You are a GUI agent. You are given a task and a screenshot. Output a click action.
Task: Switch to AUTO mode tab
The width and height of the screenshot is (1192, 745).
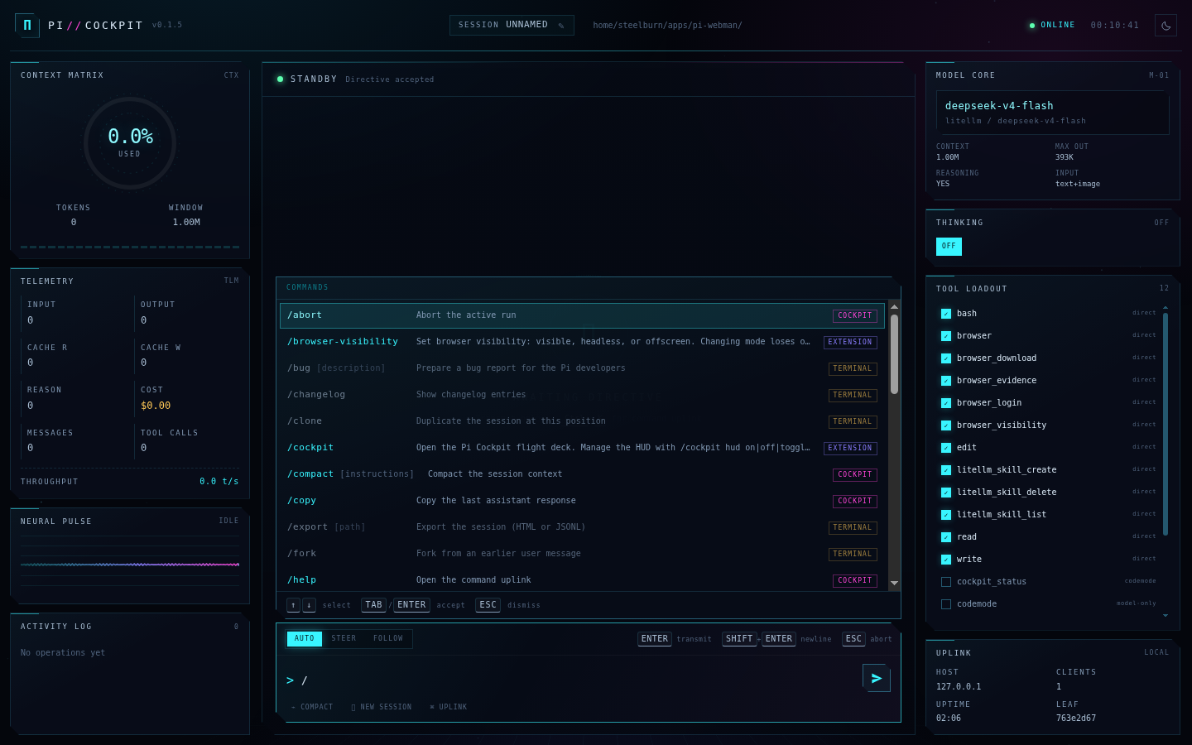[305, 638]
